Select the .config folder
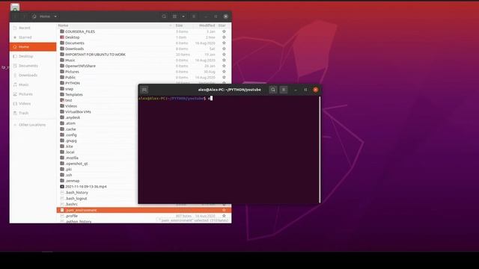Viewport: 479px width, 269px height. 71,134
